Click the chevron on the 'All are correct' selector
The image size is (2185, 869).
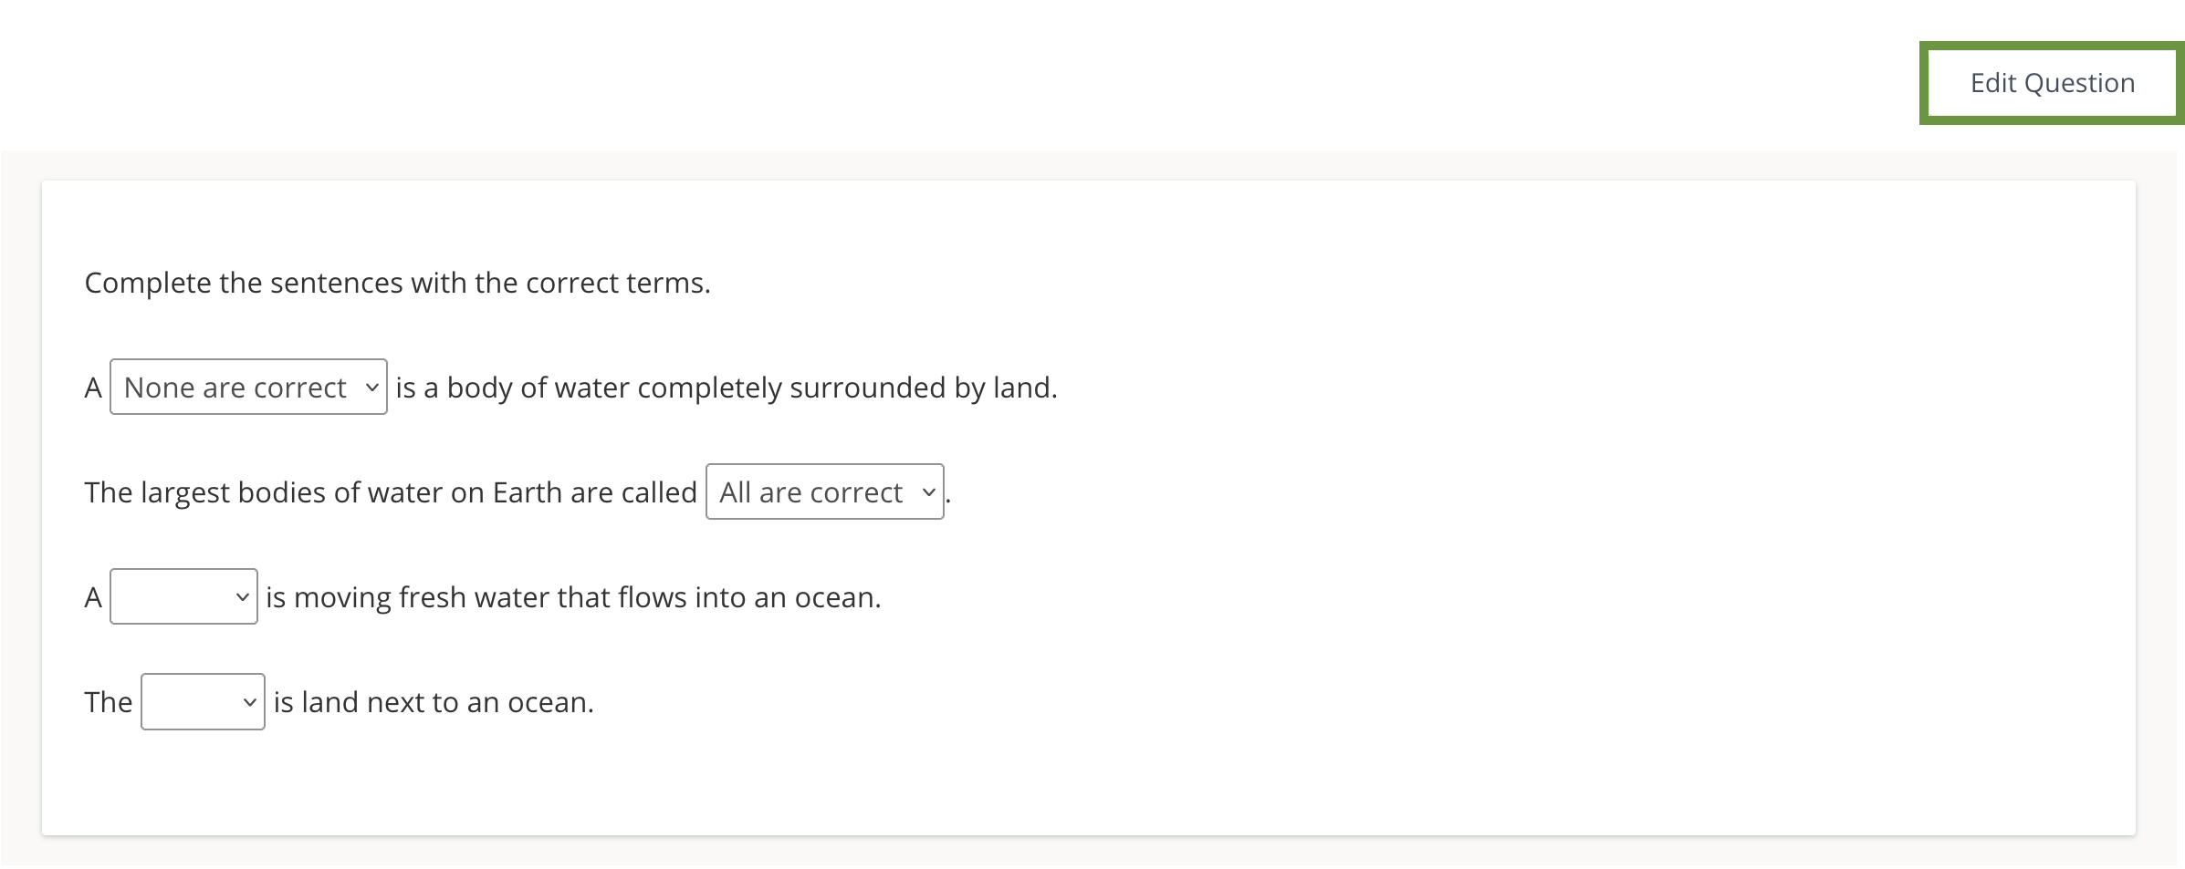point(927,492)
